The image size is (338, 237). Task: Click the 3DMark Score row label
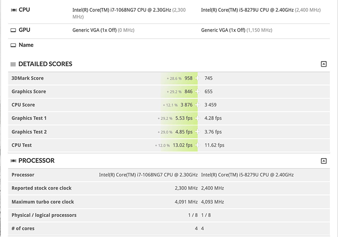coord(27,78)
